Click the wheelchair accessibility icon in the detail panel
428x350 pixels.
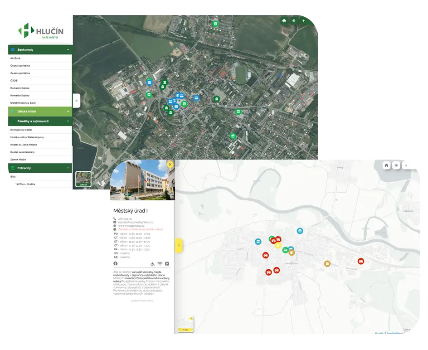pos(152,264)
